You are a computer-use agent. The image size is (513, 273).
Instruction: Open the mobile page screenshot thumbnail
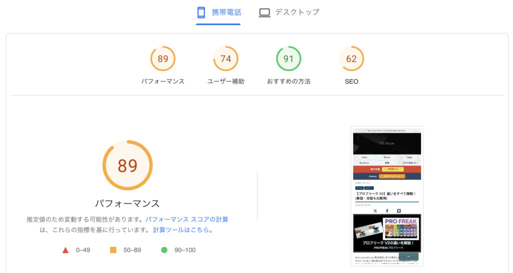click(387, 196)
